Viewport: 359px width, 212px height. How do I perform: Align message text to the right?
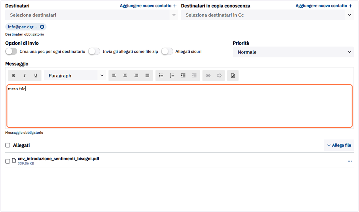click(x=136, y=76)
